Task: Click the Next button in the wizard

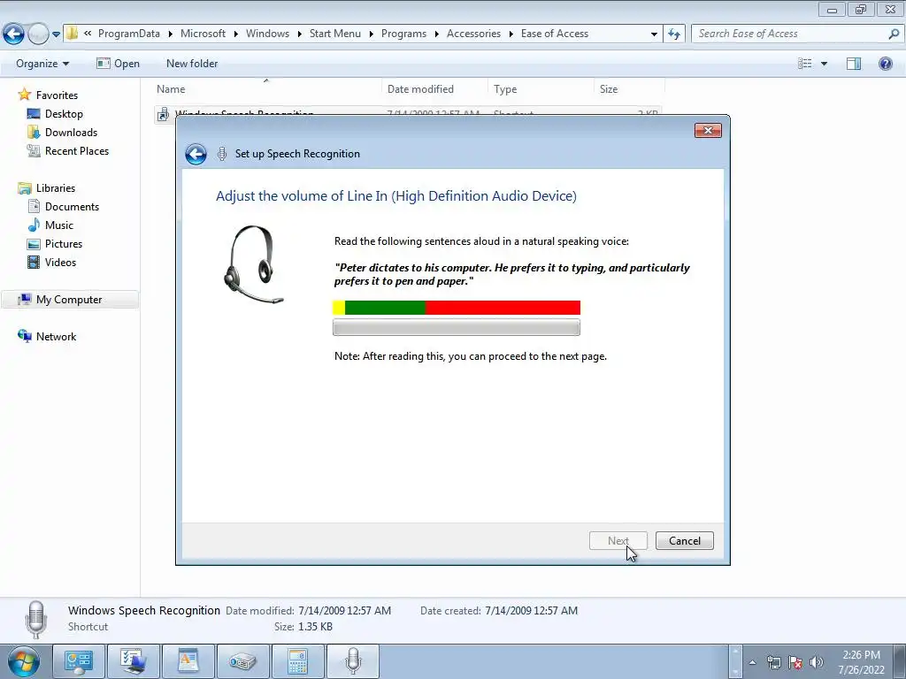Action: coord(618,541)
